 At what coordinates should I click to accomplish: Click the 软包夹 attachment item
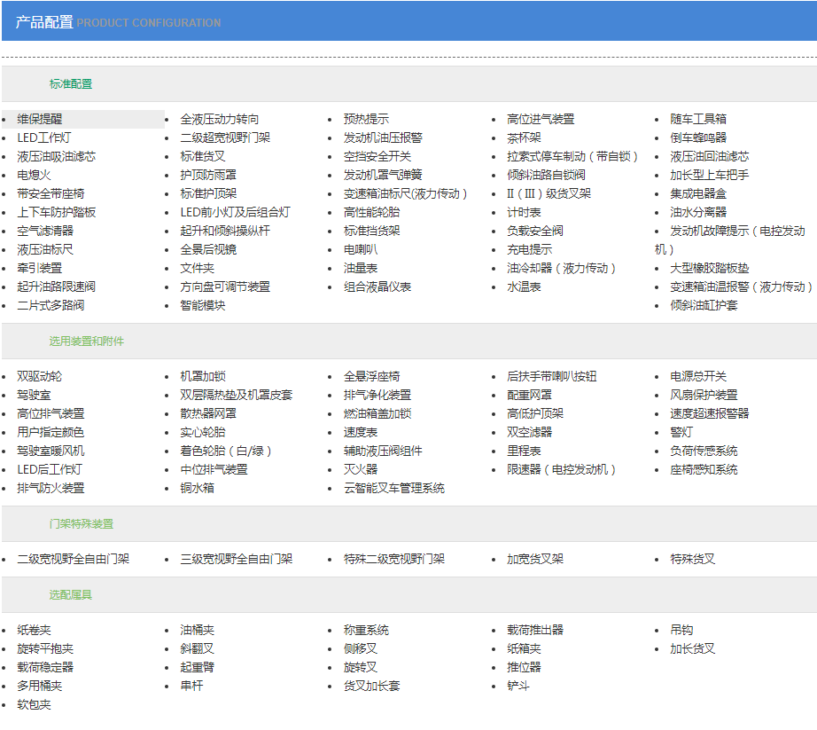tap(34, 704)
